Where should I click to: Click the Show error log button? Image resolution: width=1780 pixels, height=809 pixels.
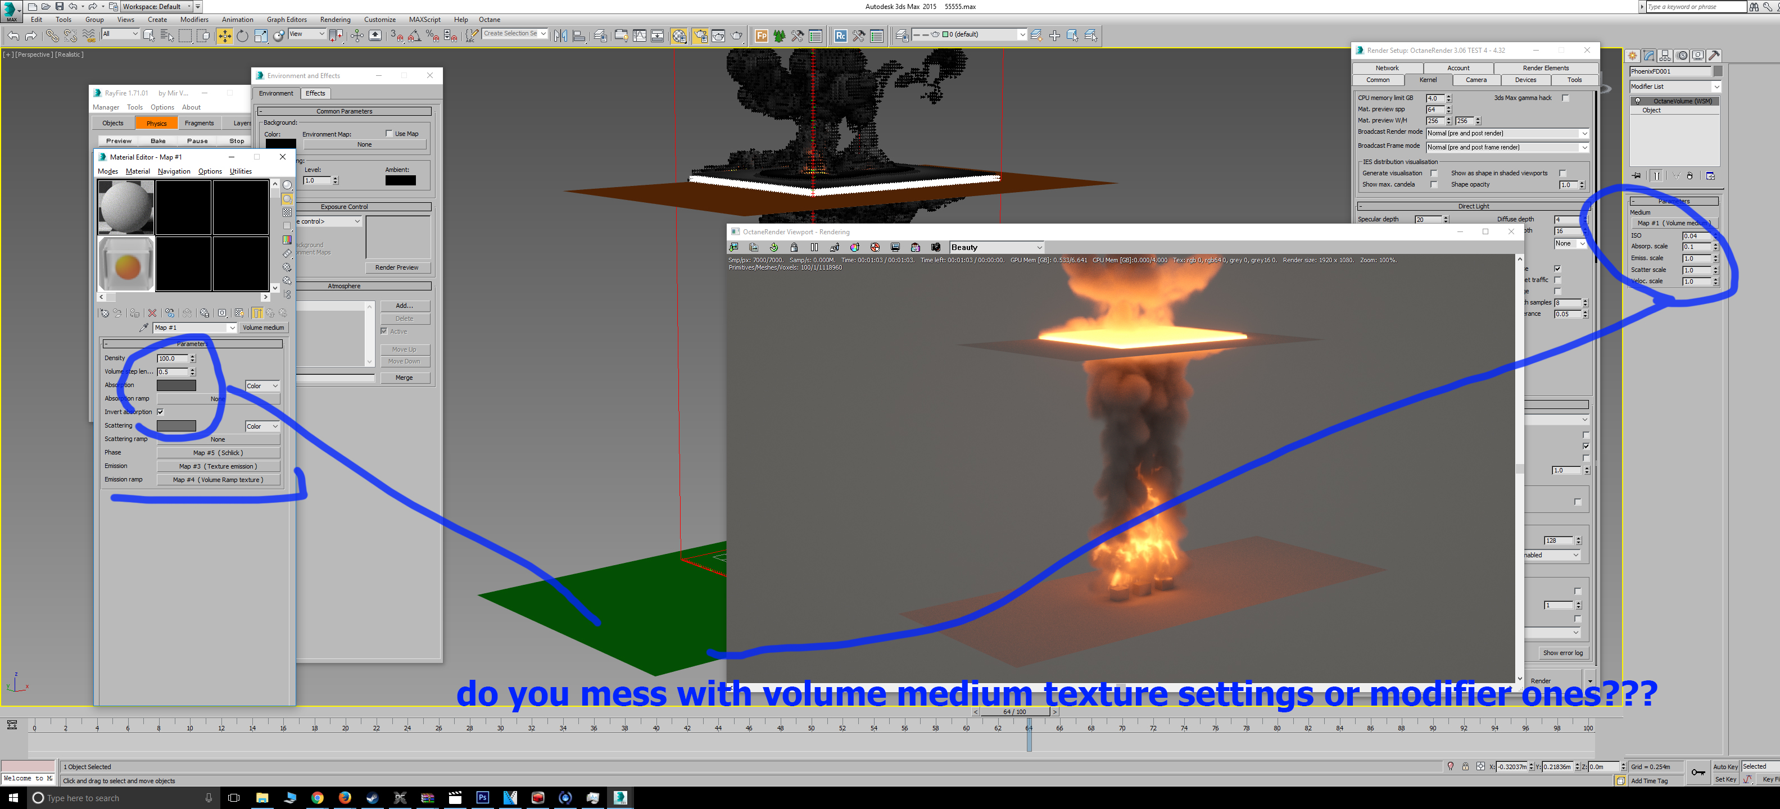click(1562, 653)
